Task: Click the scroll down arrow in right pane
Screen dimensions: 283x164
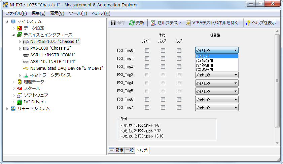Action: coord(277,143)
